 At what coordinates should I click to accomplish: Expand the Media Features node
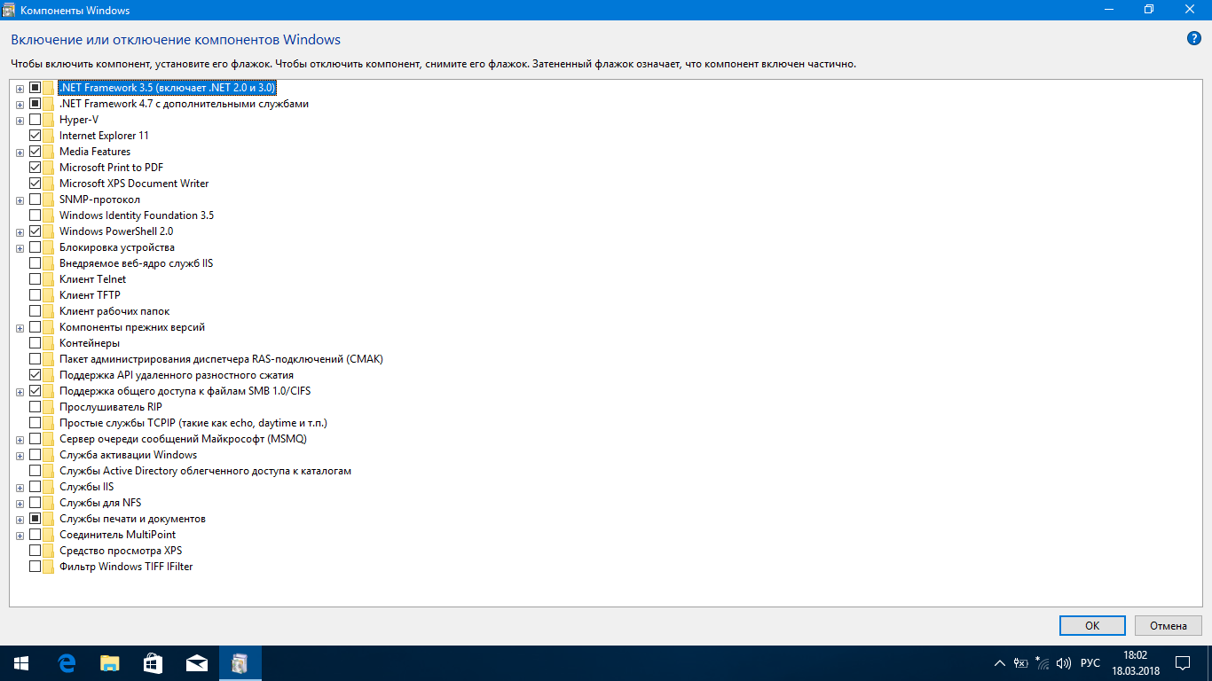[20, 153]
